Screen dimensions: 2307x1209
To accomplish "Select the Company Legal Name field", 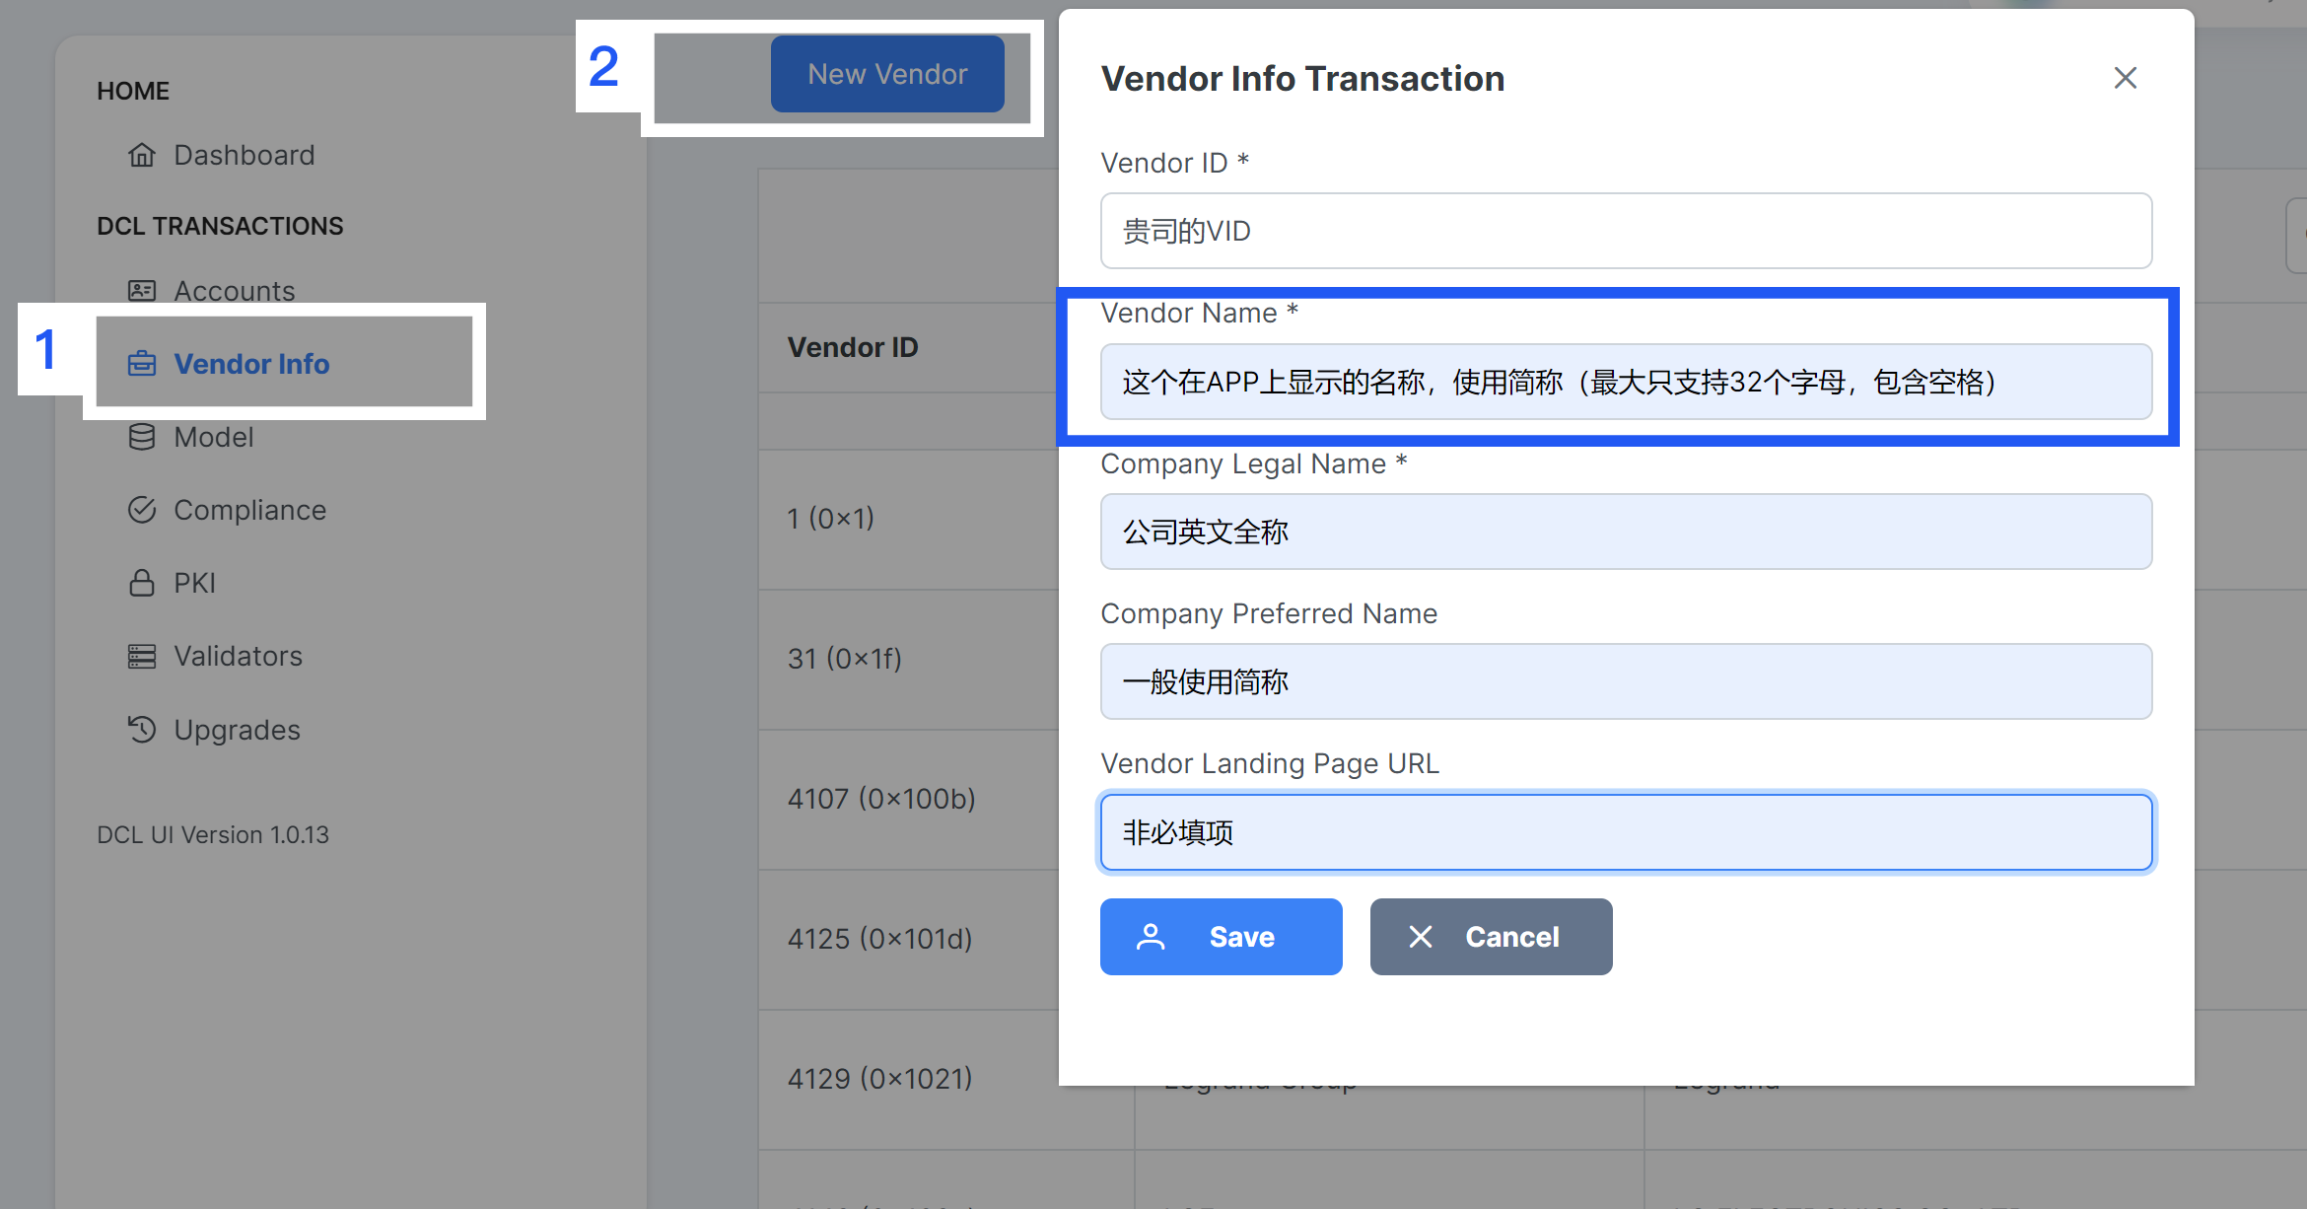I will pyautogui.click(x=1625, y=532).
